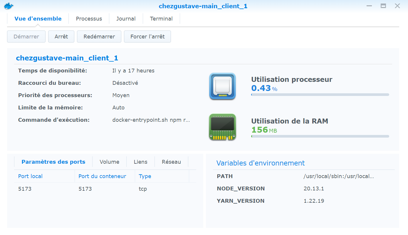Image resolution: width=408 pixels, height=235 pixels.
Task: Switch to the Liens tab
Action: click(140, 162)
